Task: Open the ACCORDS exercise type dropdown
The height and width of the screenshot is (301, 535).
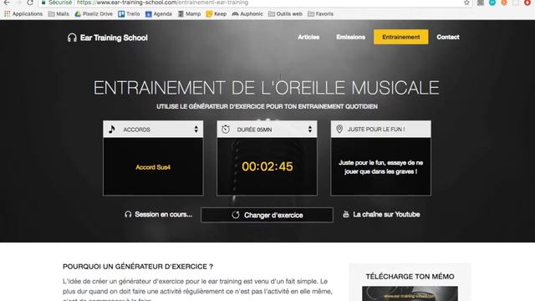Action: 153,130
